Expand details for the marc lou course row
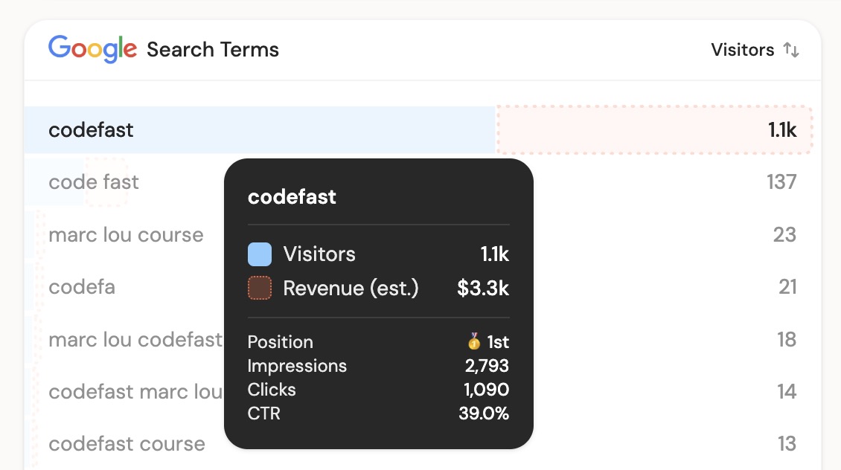Image resolution: width=841 pixels, height=470 pixels. pos(126,235)
